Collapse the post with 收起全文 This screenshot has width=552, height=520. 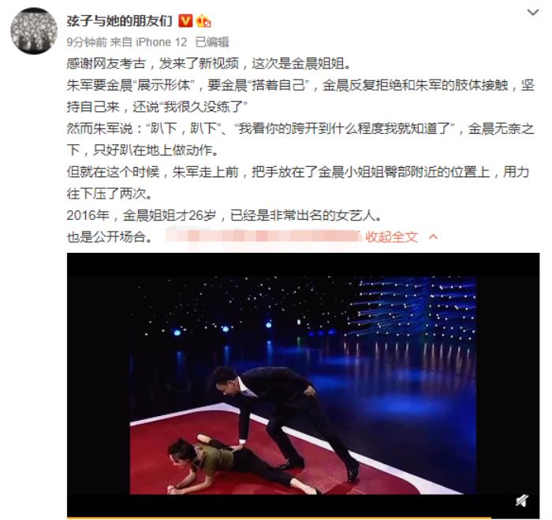(391, 237)
